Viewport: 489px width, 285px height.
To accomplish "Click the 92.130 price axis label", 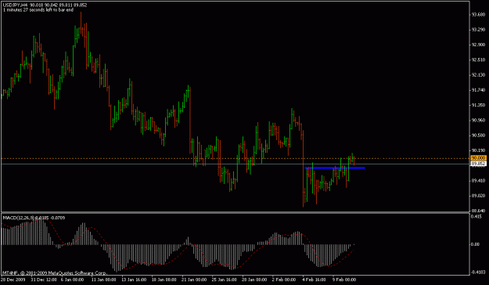I will pyautogui.click(x=478, y=75).
